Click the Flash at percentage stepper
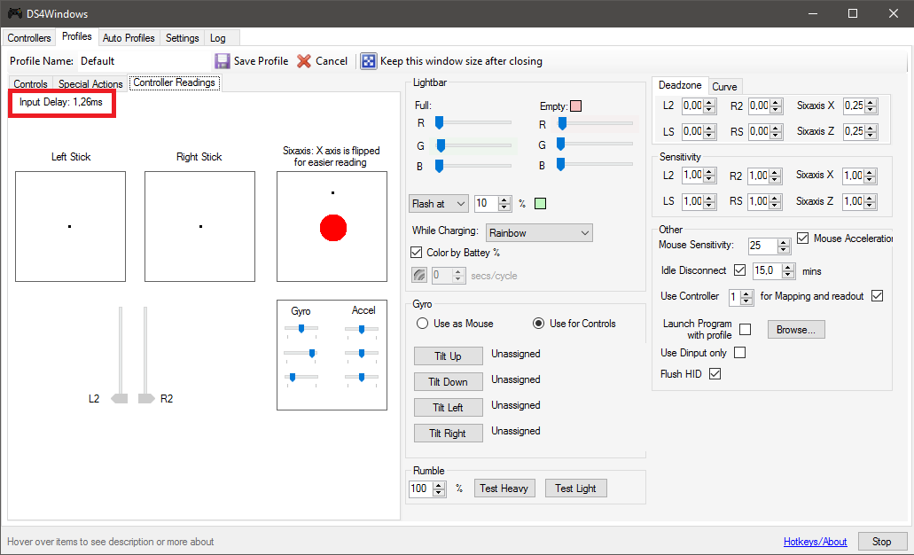 (x=504, y=203)
